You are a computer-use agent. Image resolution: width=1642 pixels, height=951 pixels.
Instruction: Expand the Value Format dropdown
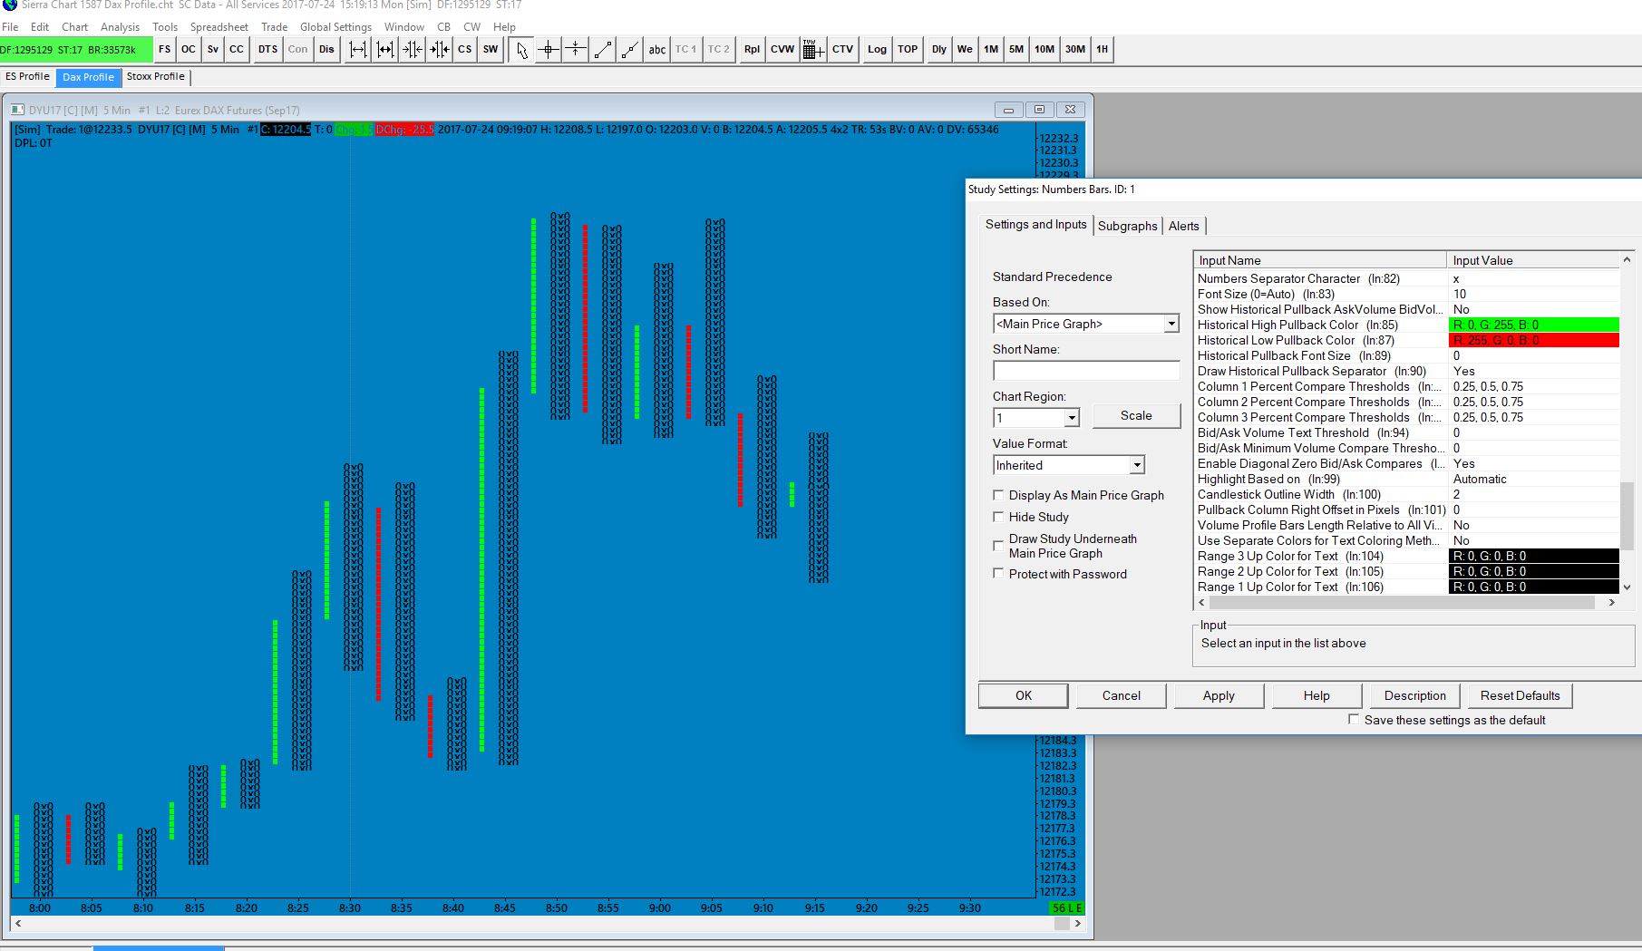[x=1136, y=465]
